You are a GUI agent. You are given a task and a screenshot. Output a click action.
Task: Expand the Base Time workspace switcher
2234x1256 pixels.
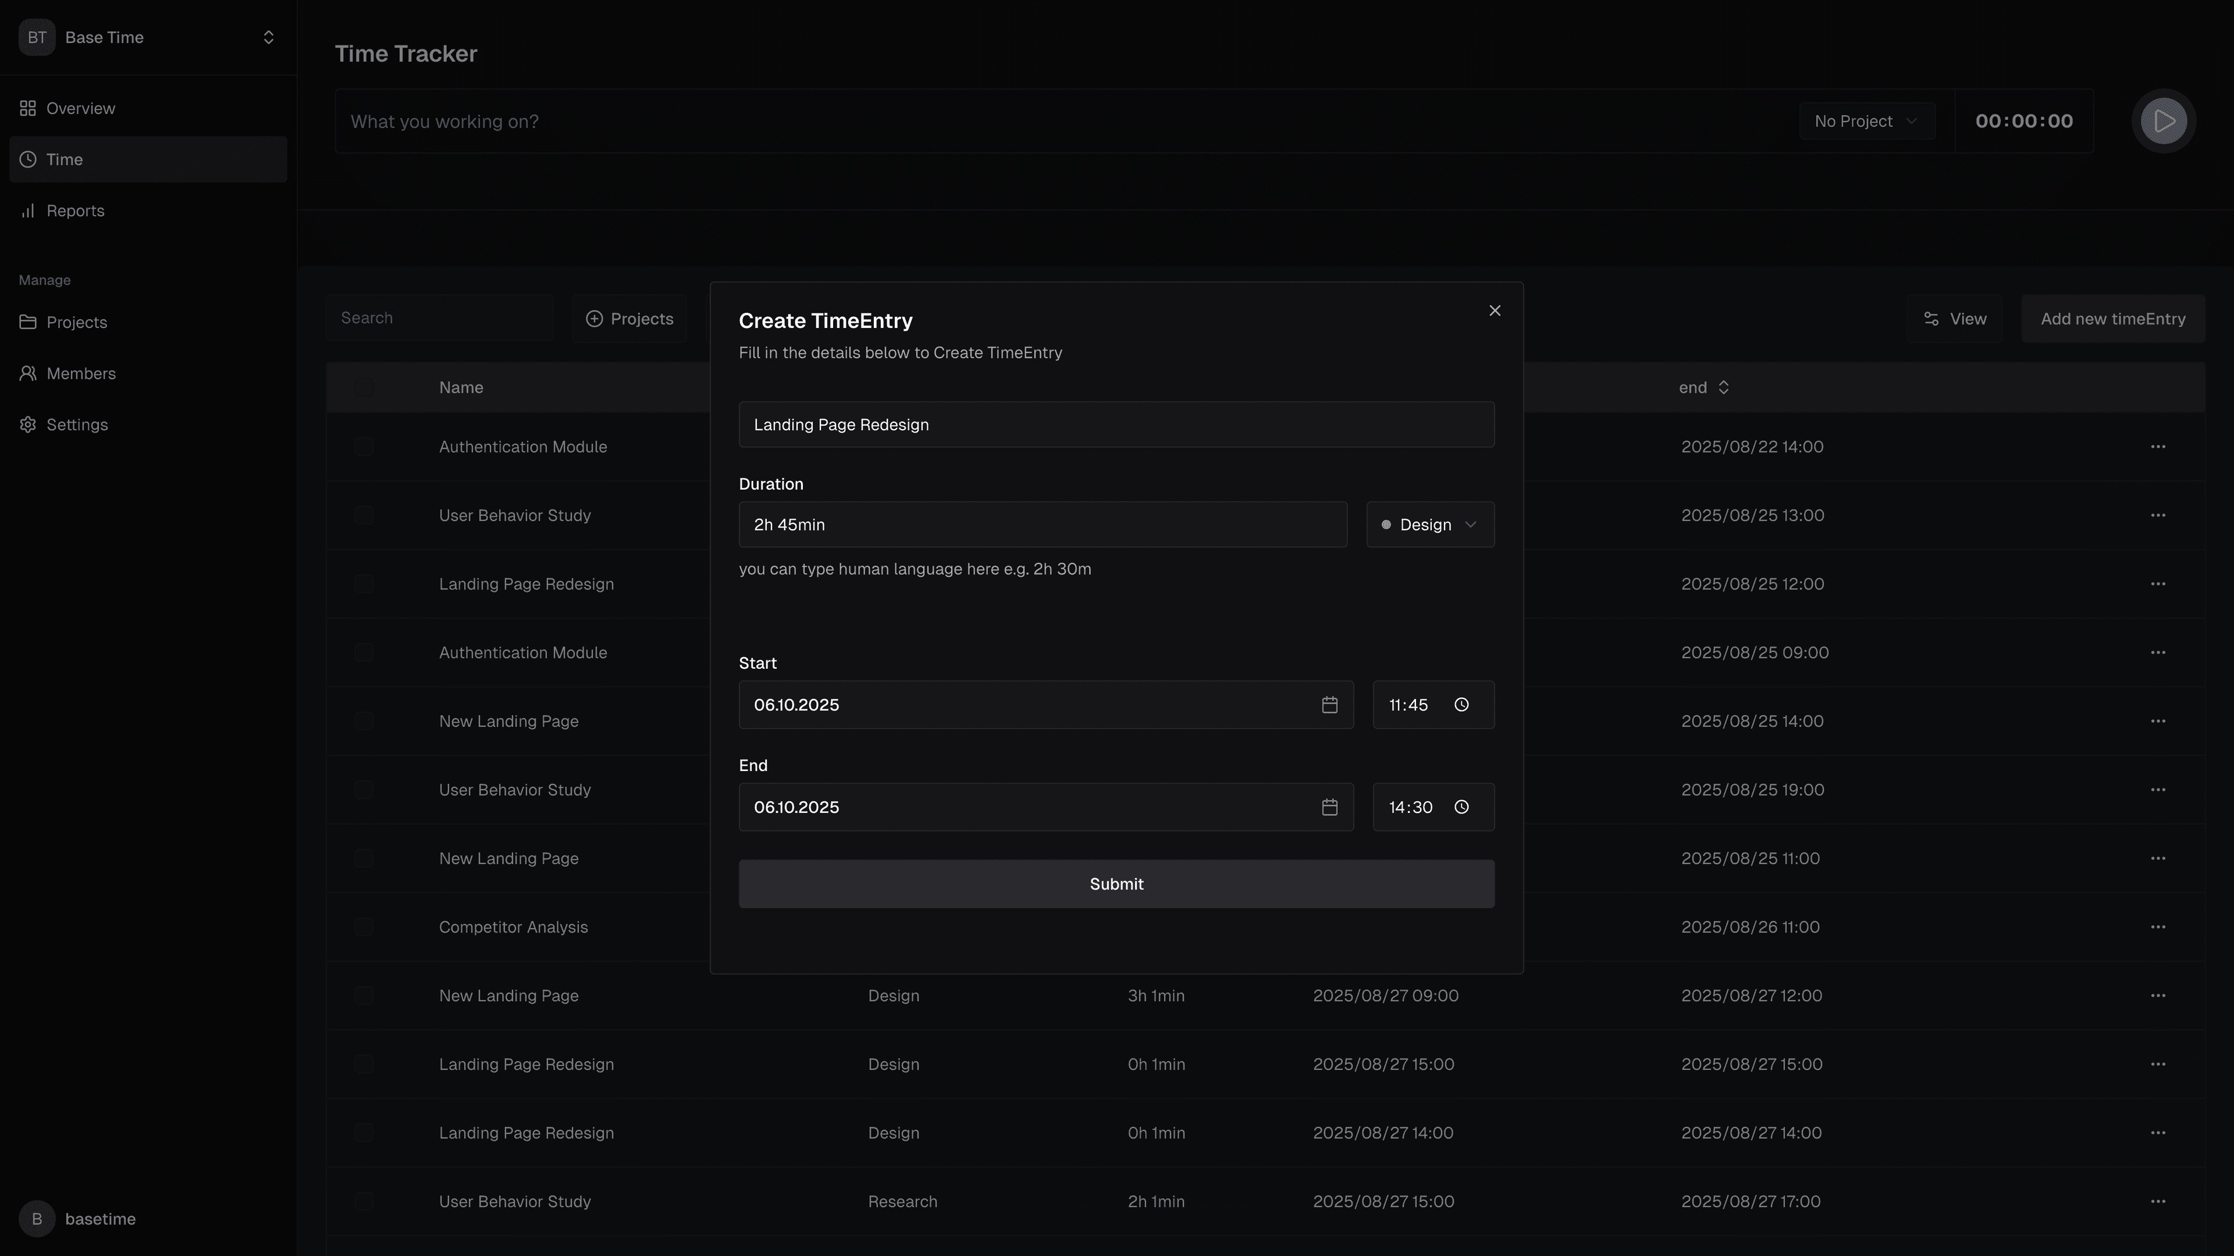[x=268, y=37]
